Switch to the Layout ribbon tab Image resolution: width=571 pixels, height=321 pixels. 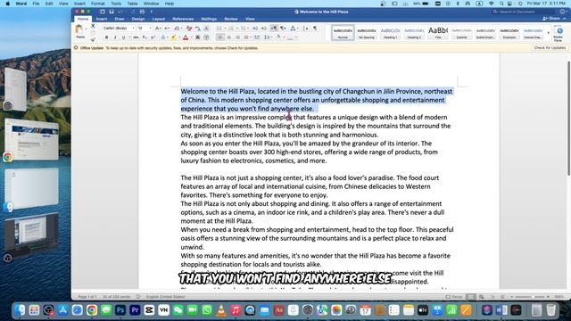pos(159,19)
